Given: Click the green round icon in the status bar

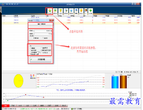Looking at the screenshot, I should point(72,109).
